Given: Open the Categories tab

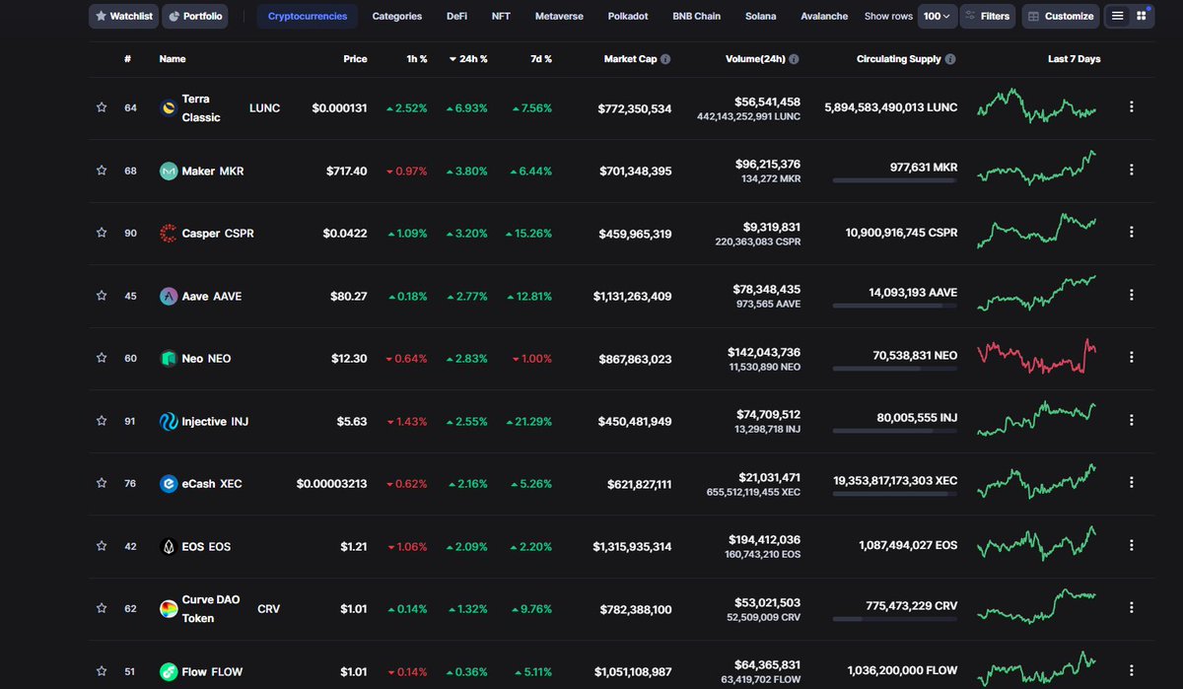Looking at the screenshot, I should click(397, 16).
